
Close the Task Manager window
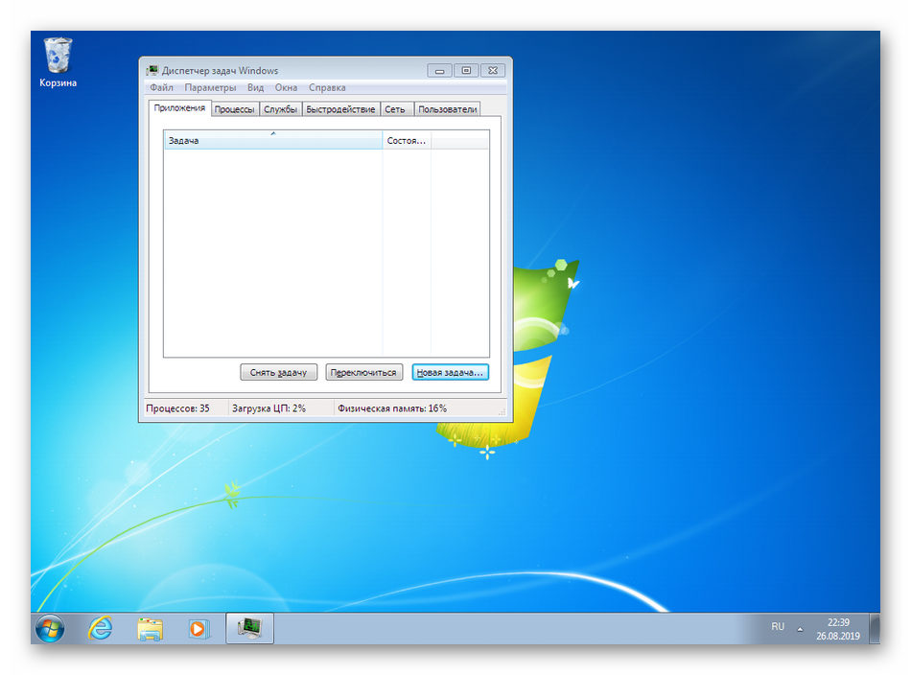point(493,70)
